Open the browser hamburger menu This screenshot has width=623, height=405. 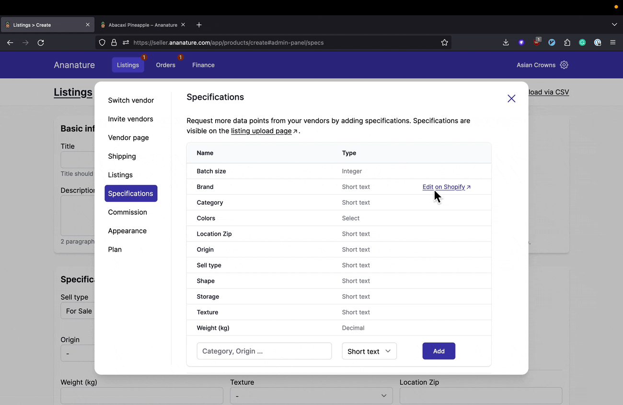pyautogui.click(x=612, y=43)
